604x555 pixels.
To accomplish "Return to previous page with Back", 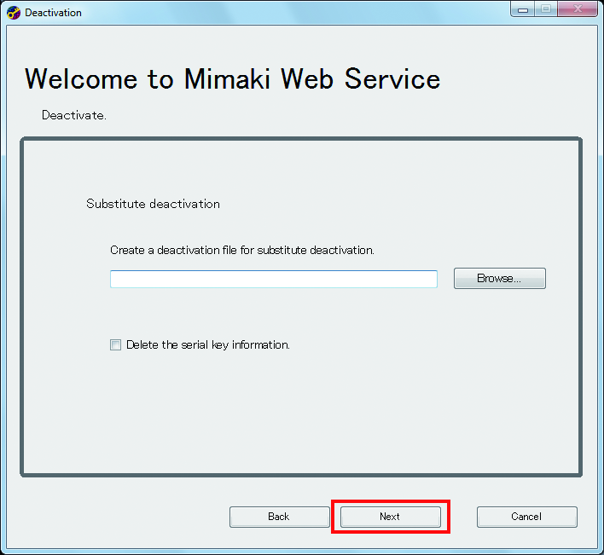I will [x=279, y=517].
